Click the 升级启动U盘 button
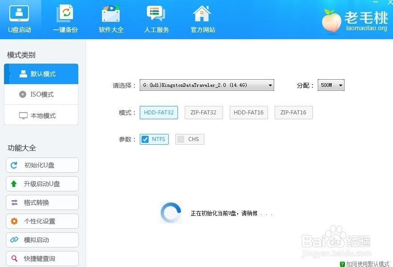This screenshot has height=267, width=393. (x=42, y=184)
